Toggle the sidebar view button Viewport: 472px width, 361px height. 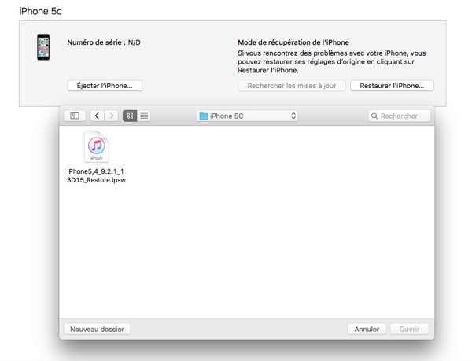(75, 116)
